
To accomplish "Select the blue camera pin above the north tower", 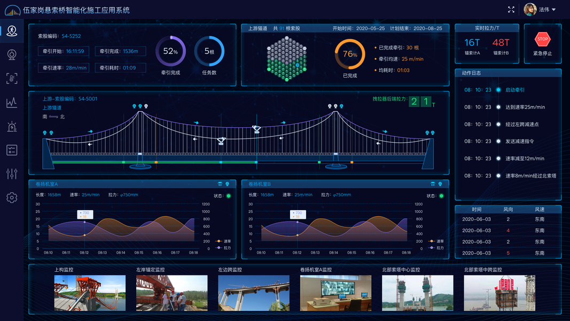I will [341, 106].
